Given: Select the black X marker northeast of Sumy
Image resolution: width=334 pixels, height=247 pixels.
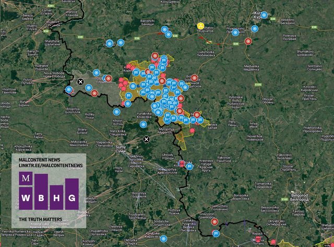Looking at the screenshot, I should 147,139.
